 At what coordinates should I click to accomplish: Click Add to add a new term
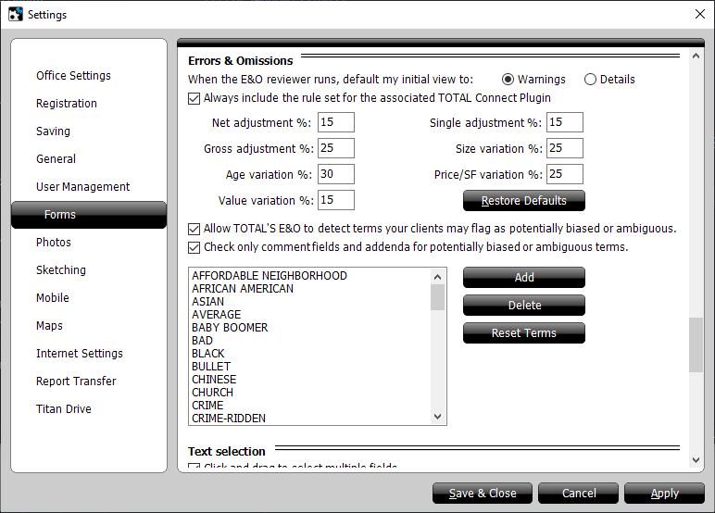click(x=523, y=278)
